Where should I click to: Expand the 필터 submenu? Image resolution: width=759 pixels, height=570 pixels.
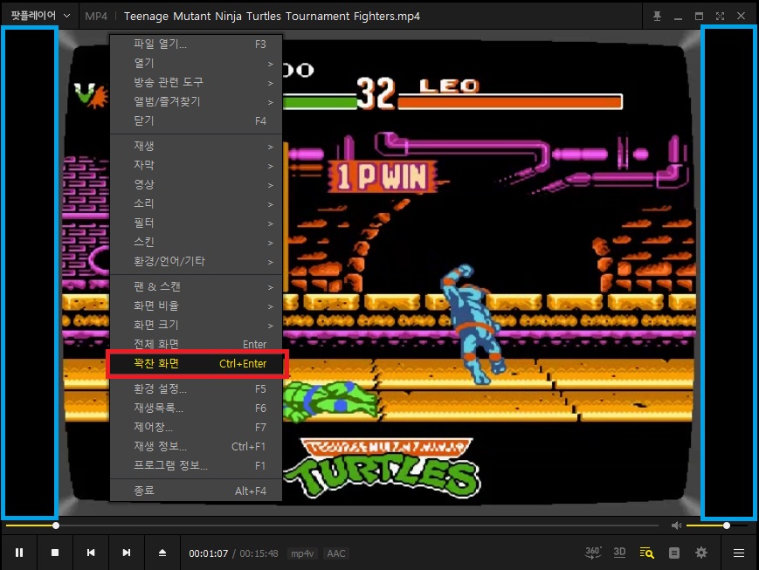point(196,223)
